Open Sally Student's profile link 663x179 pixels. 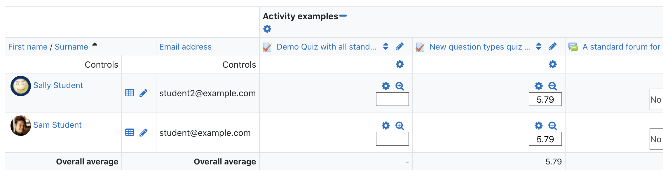pos(58,85)
